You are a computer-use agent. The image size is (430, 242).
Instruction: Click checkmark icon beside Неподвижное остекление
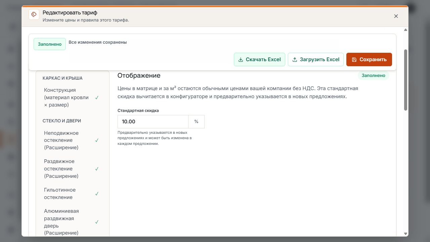(97, 140)
